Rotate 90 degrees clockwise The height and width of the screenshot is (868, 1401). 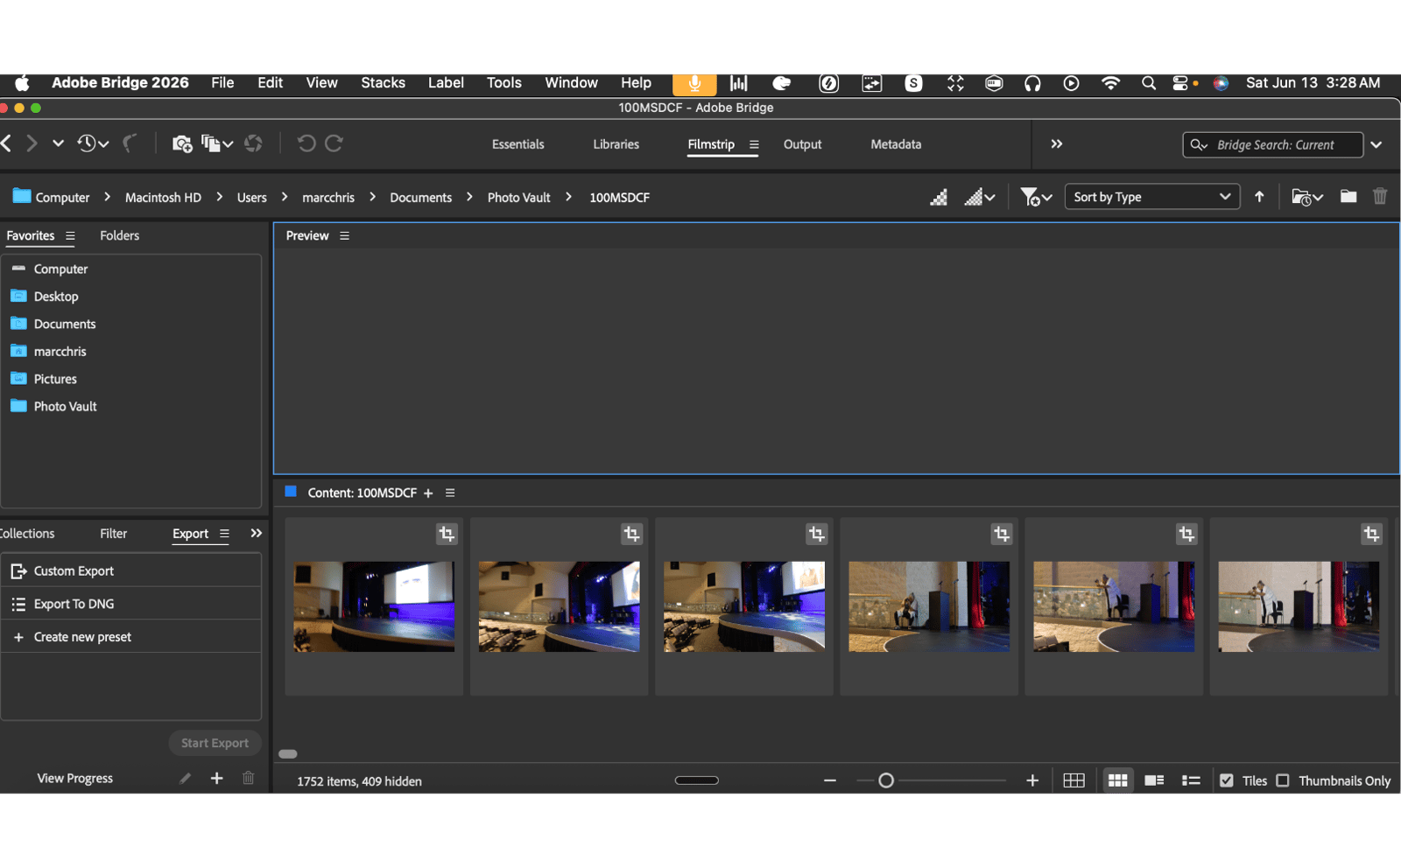(334, 143)
